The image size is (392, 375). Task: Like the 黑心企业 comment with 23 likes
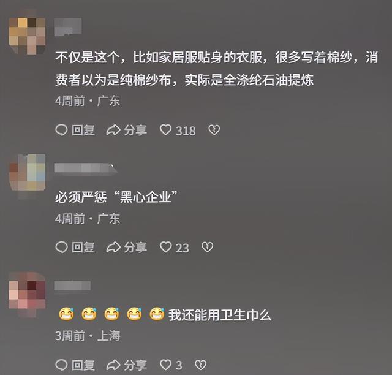(x=174, y=248)
